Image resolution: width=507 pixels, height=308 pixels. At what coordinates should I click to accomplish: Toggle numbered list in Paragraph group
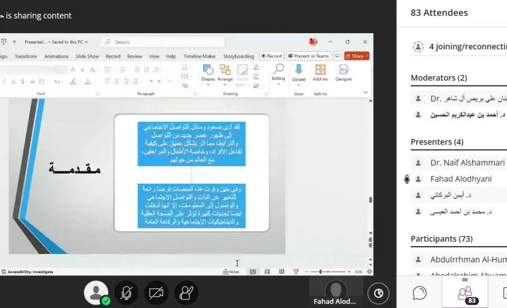click(x=122, y=70)
